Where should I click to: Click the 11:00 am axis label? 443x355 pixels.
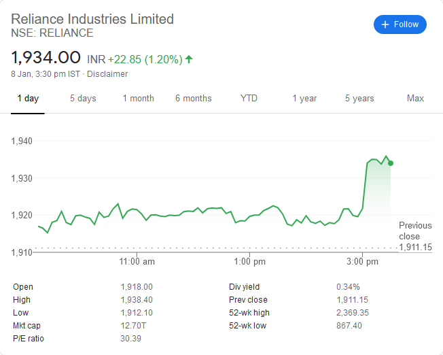(137, 261)
